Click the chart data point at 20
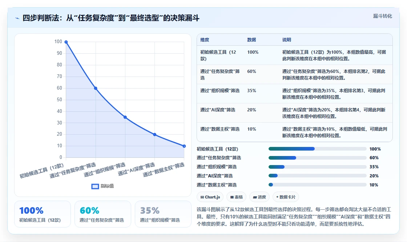The height and width of the screenshot is (242, 407). pyautogui.click(x=155, y=135)
